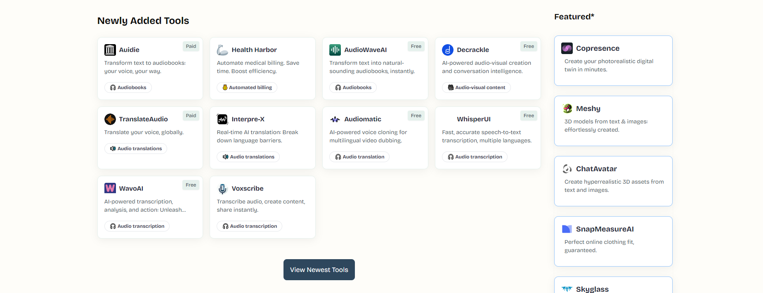Click the AudioWaveAI green waveform icon
This screenshot has height=293, width=763.
335,50
